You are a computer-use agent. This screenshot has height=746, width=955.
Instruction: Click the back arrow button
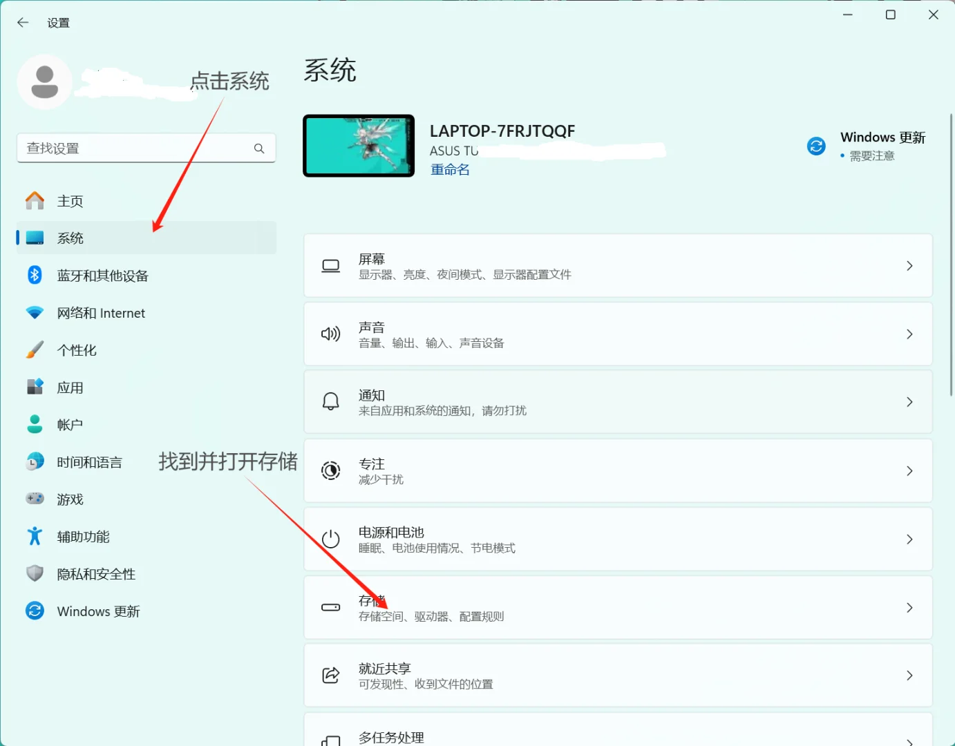23,22
